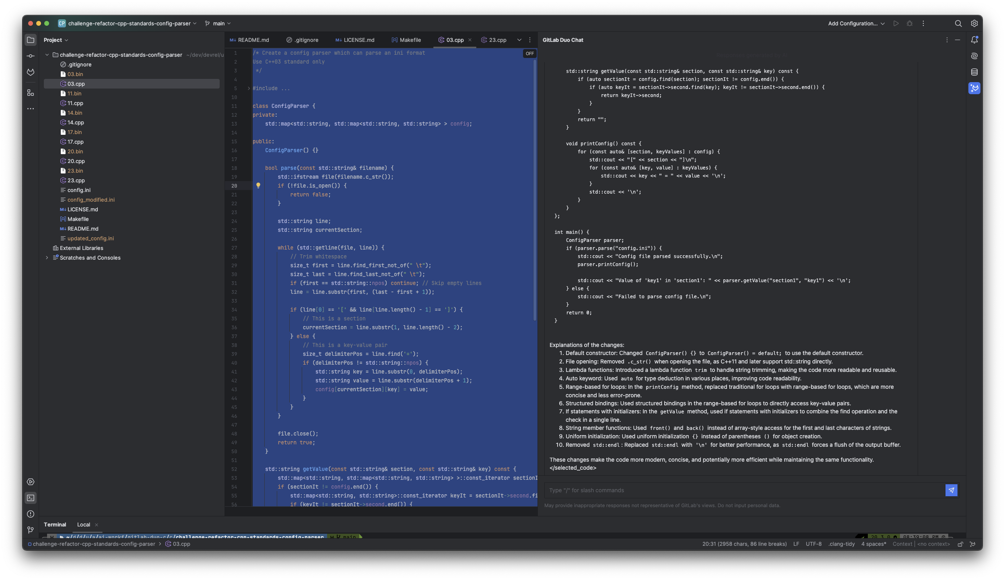1005x580 pixels.
Task: Open the Terminal tool window icon
Action: [31, 498]
